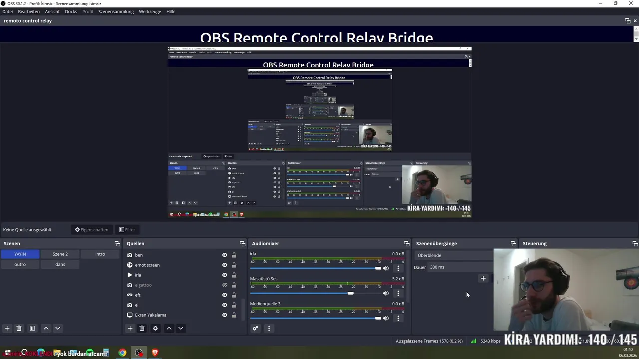Screen dimensions: 639x359
Task: Hide the emot screen source
Action: (225, 265)
